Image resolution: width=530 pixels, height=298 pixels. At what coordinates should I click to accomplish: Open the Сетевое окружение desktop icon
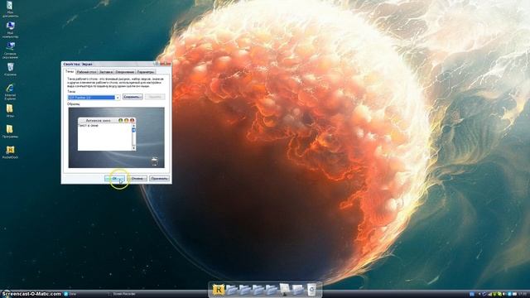click(x=10, y=50)
